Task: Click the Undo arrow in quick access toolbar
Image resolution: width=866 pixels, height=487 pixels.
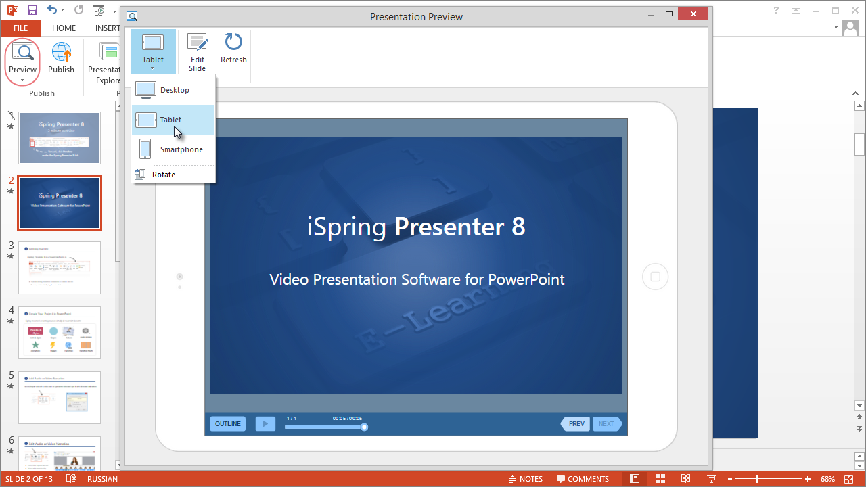Action: pyautogui.click(x=53, y=10)
